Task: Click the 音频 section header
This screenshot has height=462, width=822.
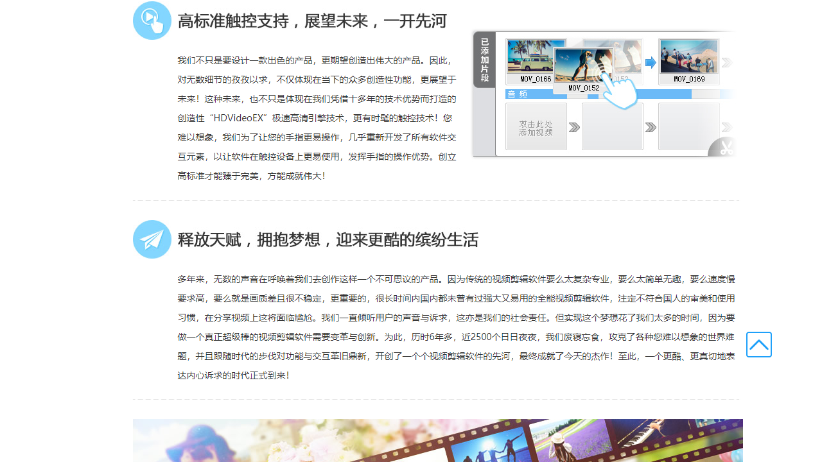Action: click(x=517, y=94)
